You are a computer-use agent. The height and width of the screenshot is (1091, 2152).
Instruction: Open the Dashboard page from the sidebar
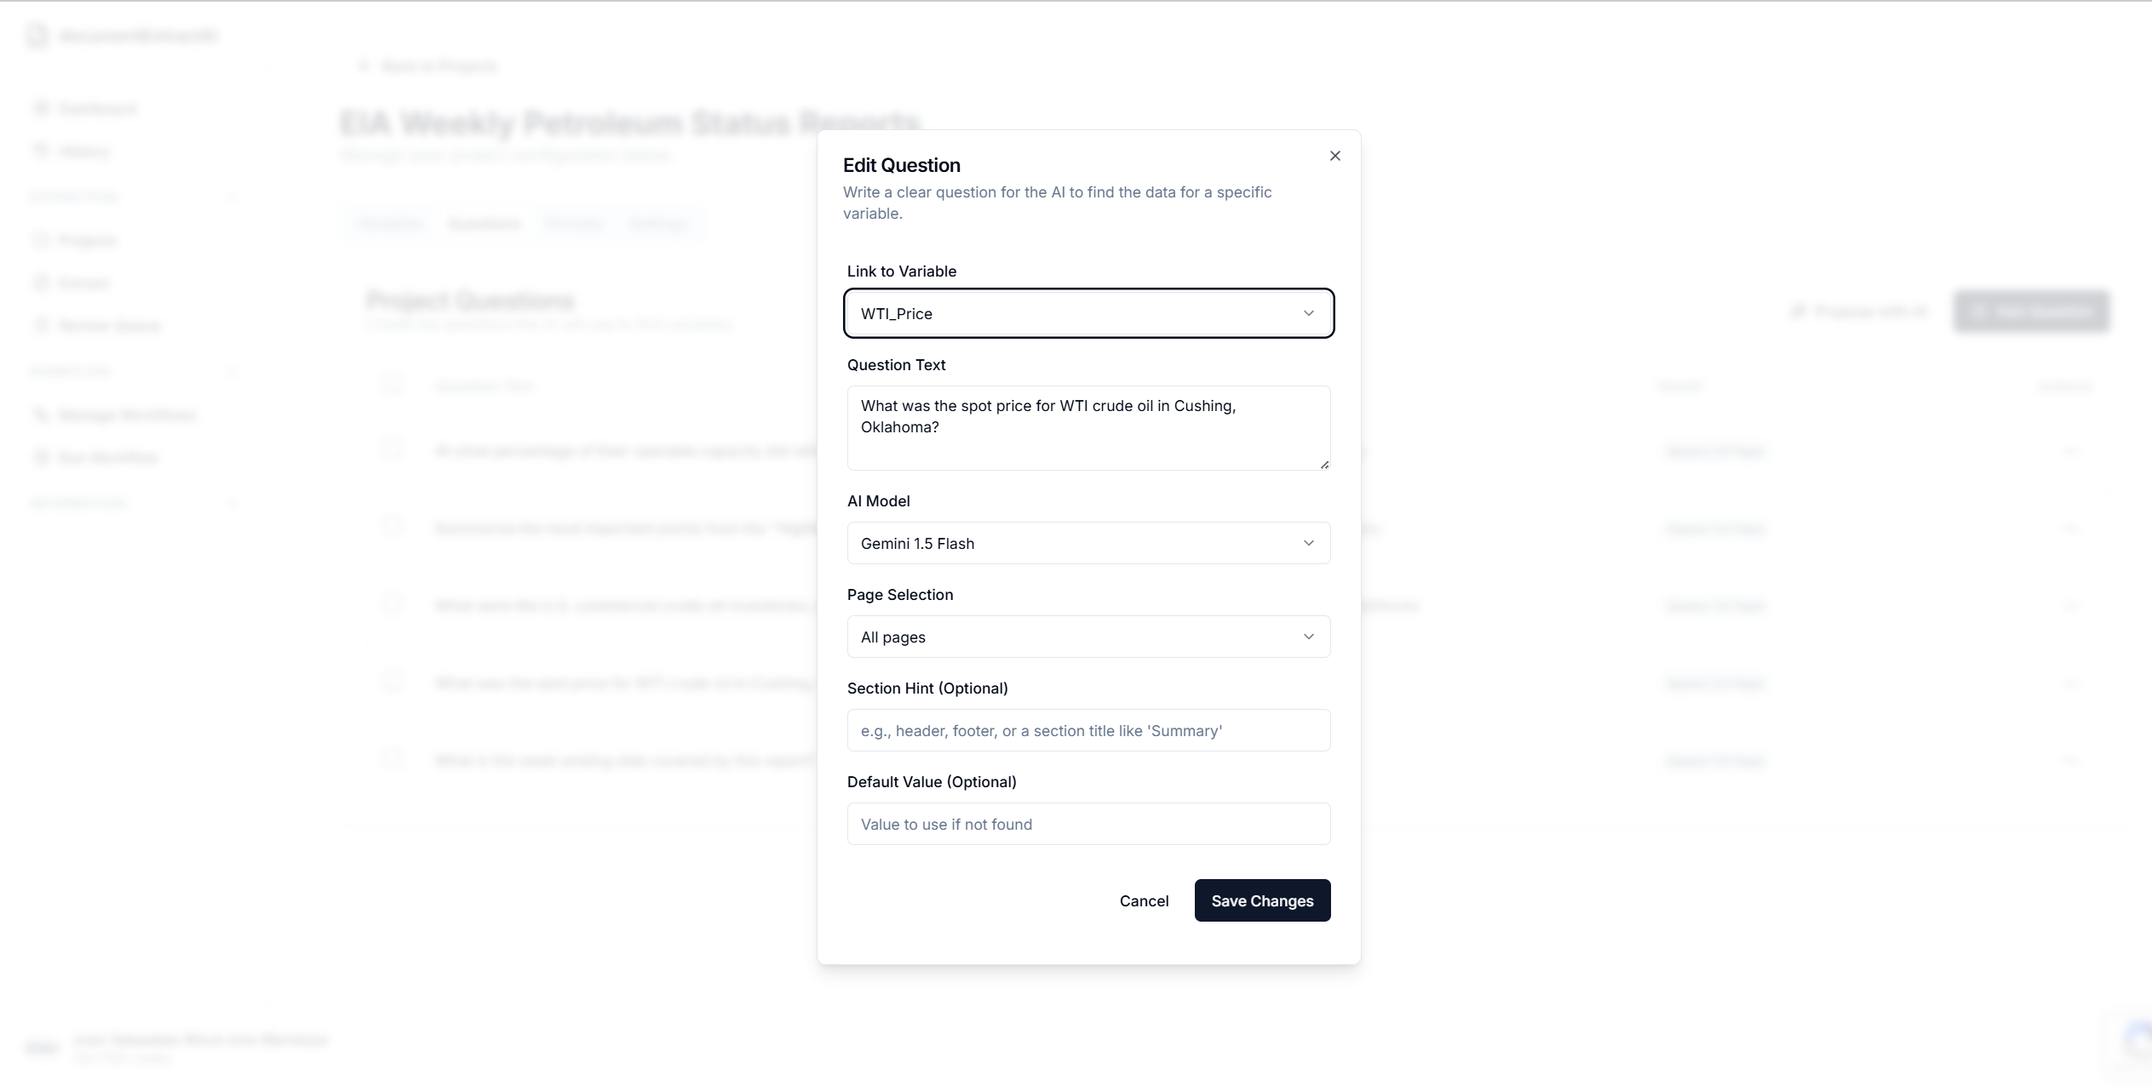[96, 108]
